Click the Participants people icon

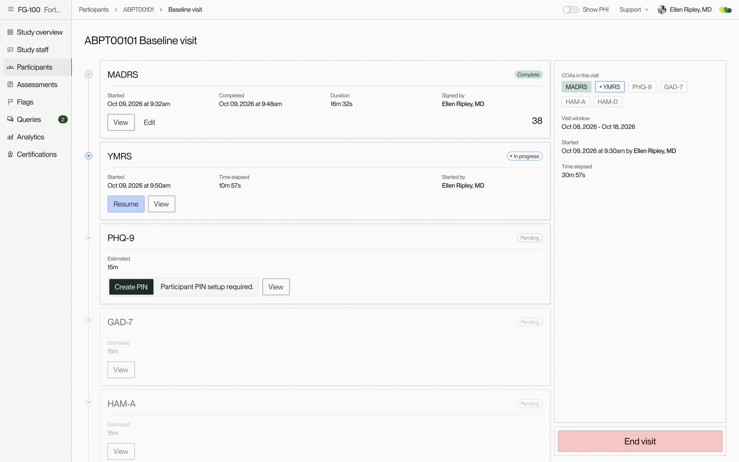10,67
